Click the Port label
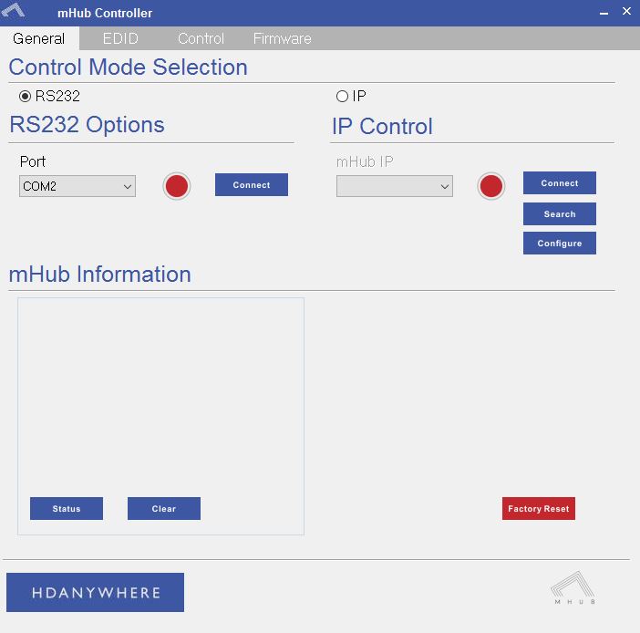This screenshot has width=640, height=633. [33, 161]
